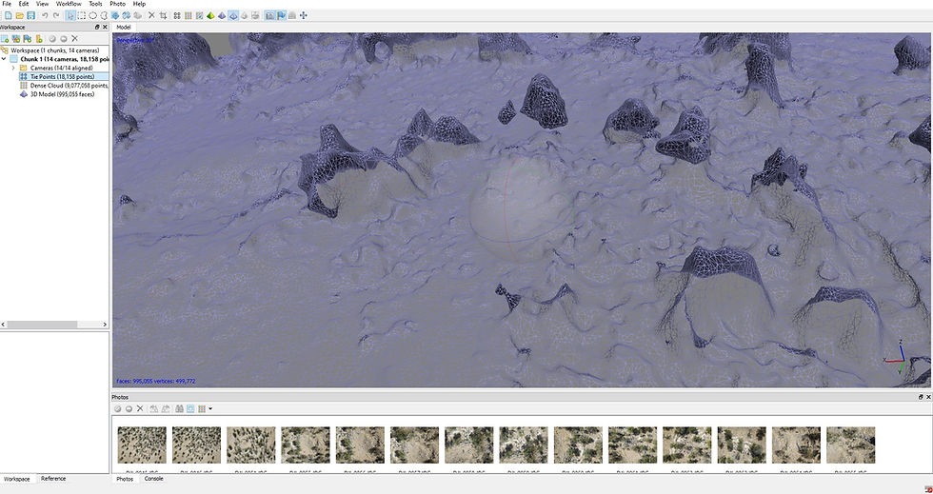Select Workspace tab at bottom left
Image resolution: width=933 pixels, height=494 pixels.
pyautogui.click(x=17, y=479)
